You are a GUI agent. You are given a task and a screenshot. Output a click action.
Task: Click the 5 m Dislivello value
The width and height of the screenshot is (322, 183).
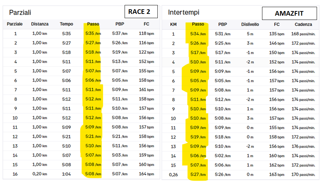(x=250, y=34)
